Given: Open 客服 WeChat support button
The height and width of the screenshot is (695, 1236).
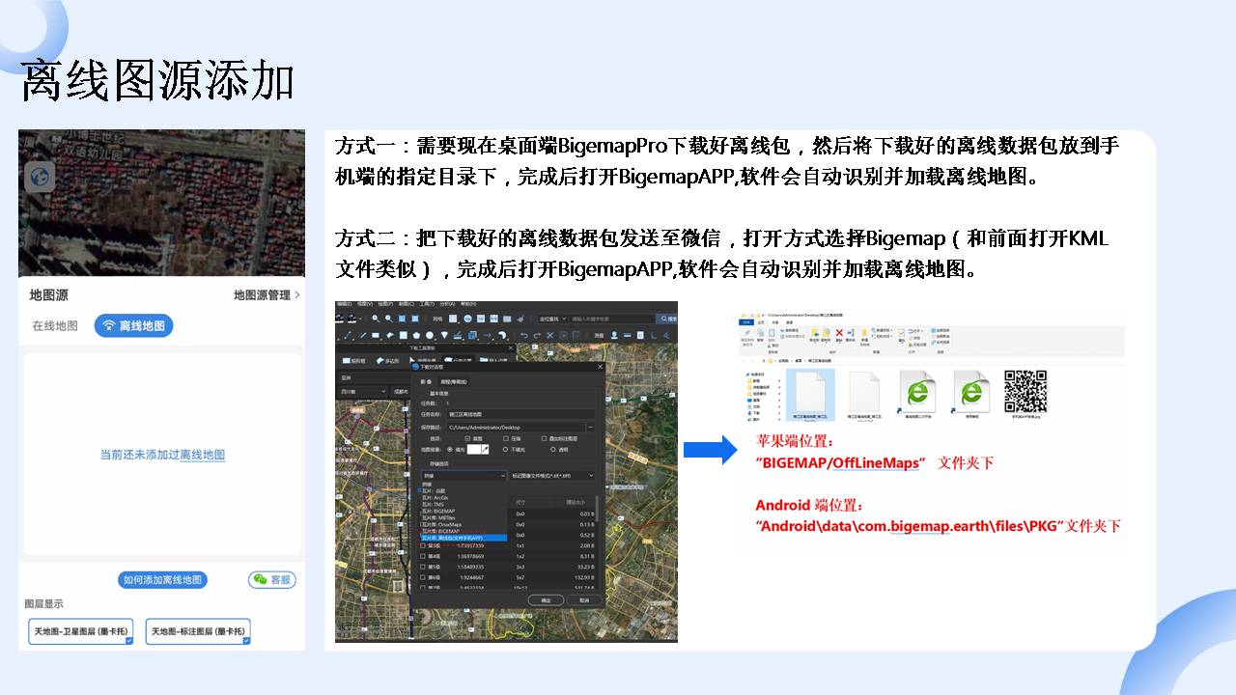Looking at the screenshot, I should click(x=272, y=580).
